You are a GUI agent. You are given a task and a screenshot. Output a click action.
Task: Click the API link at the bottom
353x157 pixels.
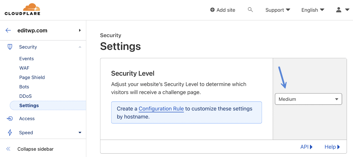(x=304, y=147)
